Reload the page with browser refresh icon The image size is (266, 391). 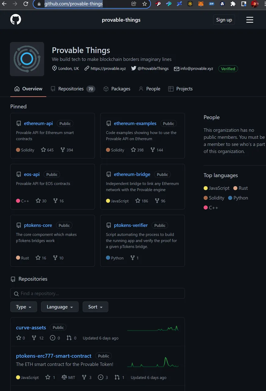tap(26, 4)
